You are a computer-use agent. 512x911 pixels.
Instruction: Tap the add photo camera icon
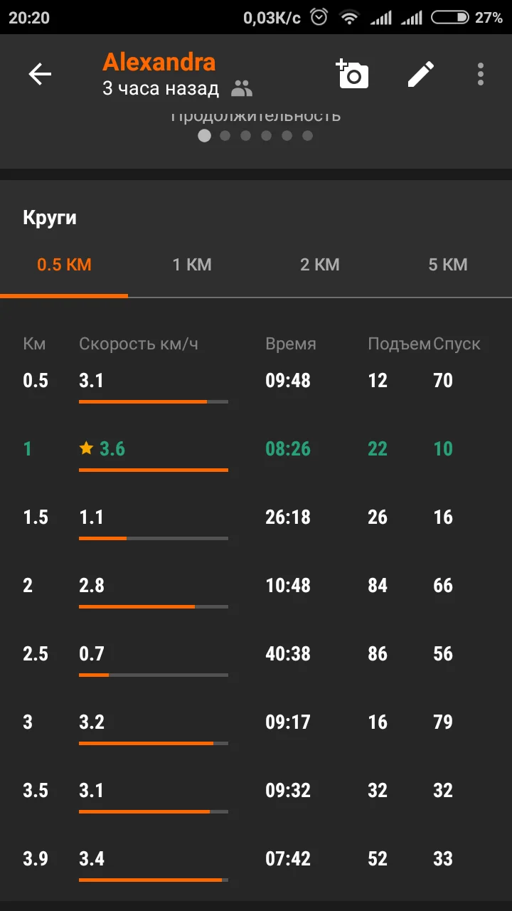point(353,74)
